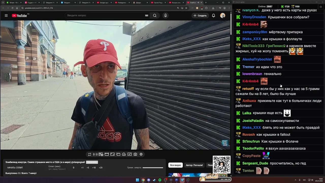
Task: Click chat username VinnyDresden
Action: coord(254,17)
